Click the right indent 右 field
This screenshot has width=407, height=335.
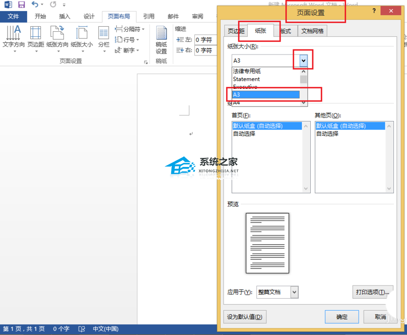click(207, 50)
